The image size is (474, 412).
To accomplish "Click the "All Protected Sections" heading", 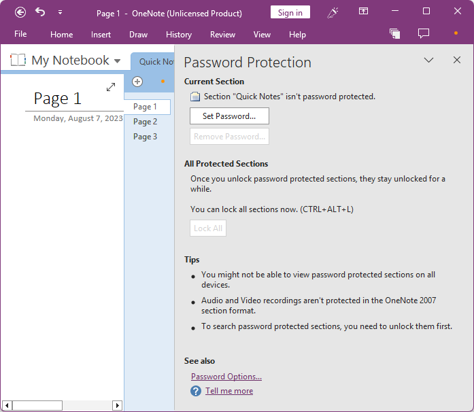I will 226,164.
